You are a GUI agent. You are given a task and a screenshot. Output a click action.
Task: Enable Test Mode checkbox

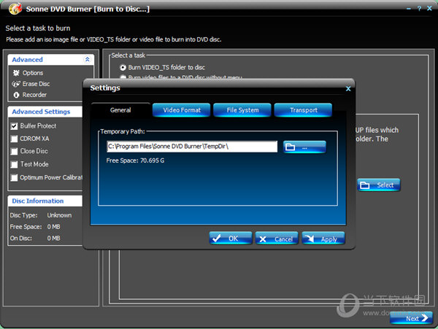click(x=14, y=164)
